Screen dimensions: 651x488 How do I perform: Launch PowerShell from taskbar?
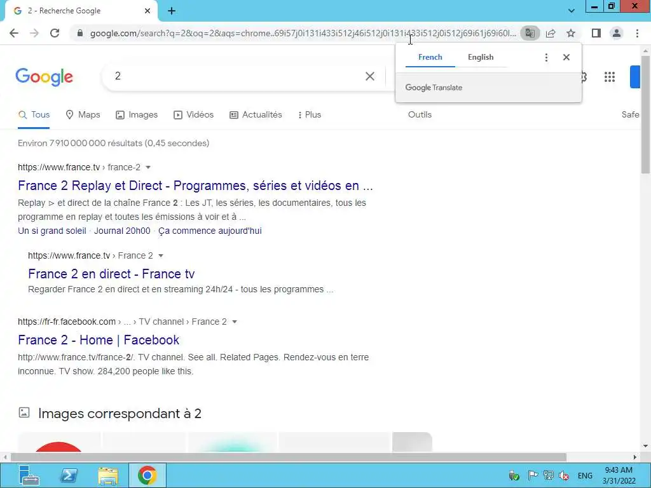coord(69,475)
